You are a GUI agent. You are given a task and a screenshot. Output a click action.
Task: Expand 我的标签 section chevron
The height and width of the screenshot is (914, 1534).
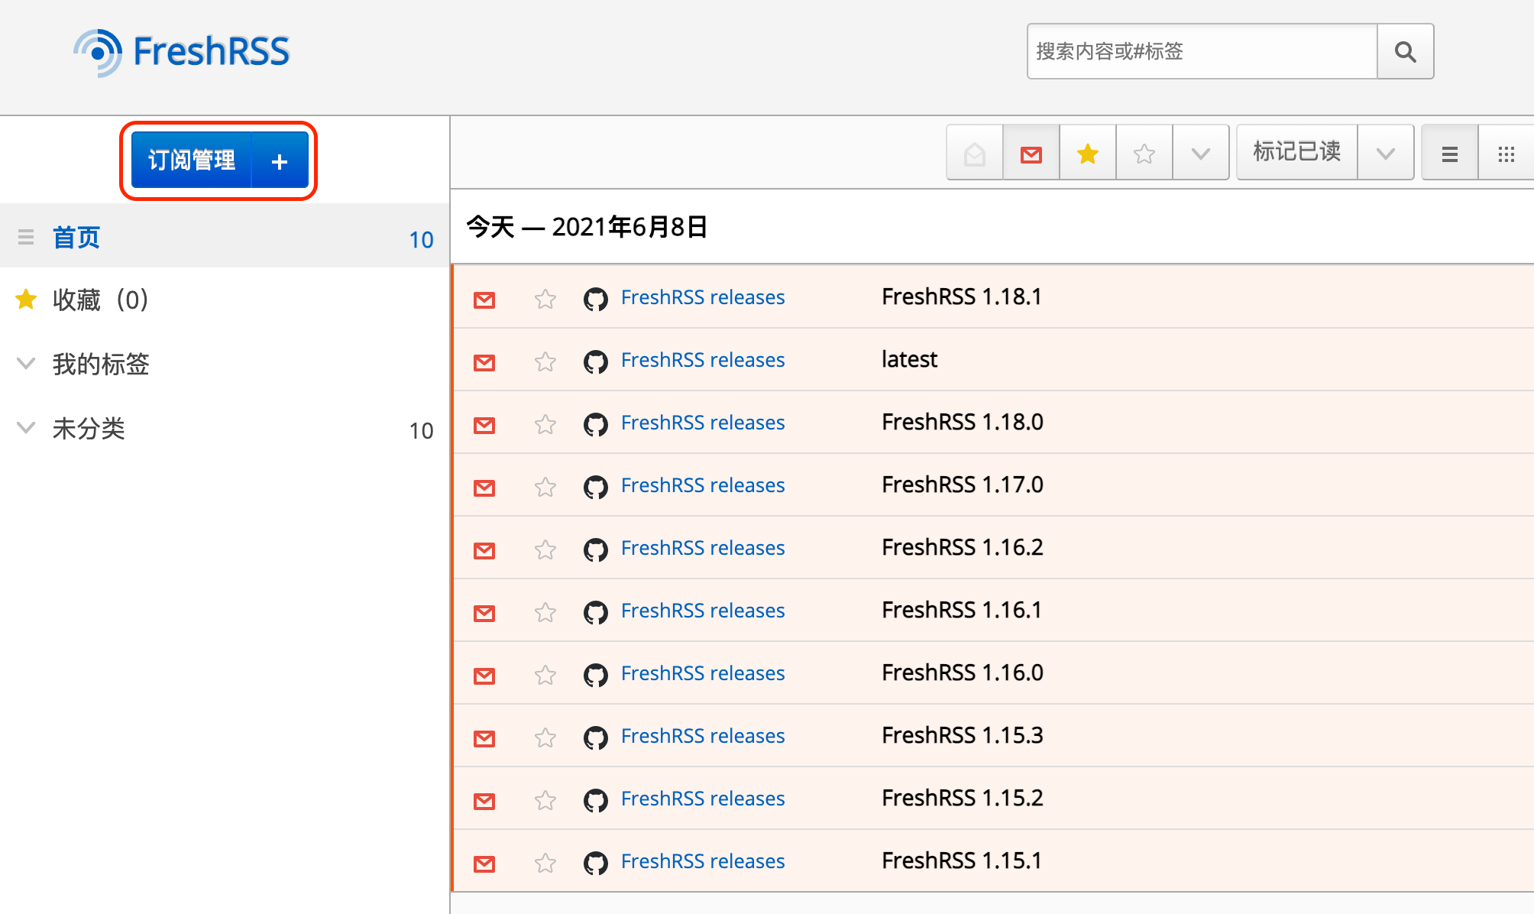point(26,363)
